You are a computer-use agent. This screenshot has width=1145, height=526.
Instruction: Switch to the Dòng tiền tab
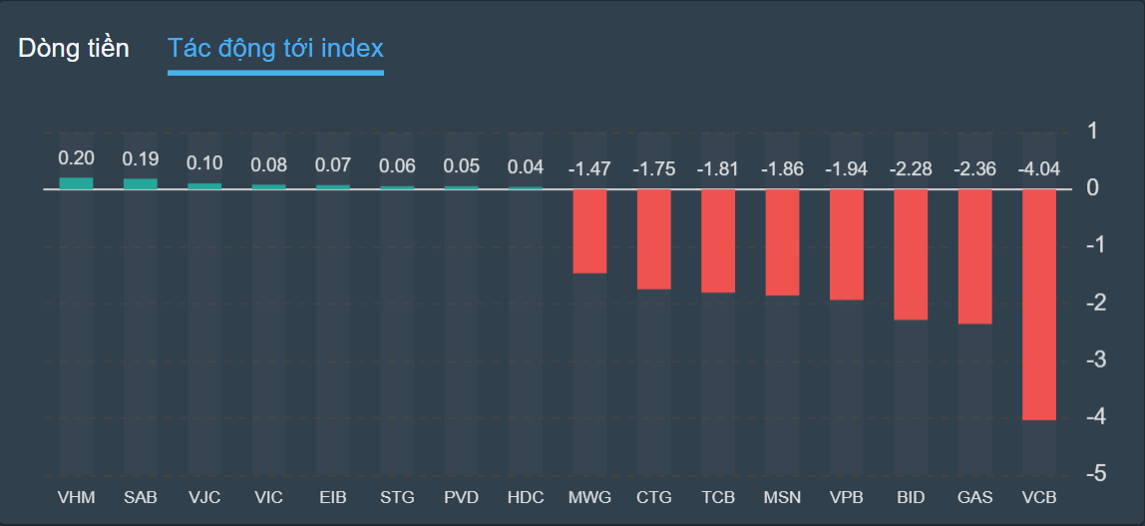(x=74, y=48)
